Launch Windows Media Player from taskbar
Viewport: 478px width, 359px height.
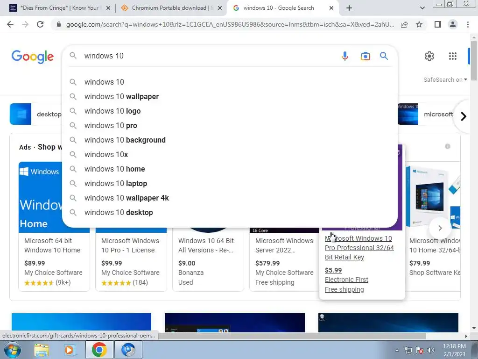[x=70, y=350]
